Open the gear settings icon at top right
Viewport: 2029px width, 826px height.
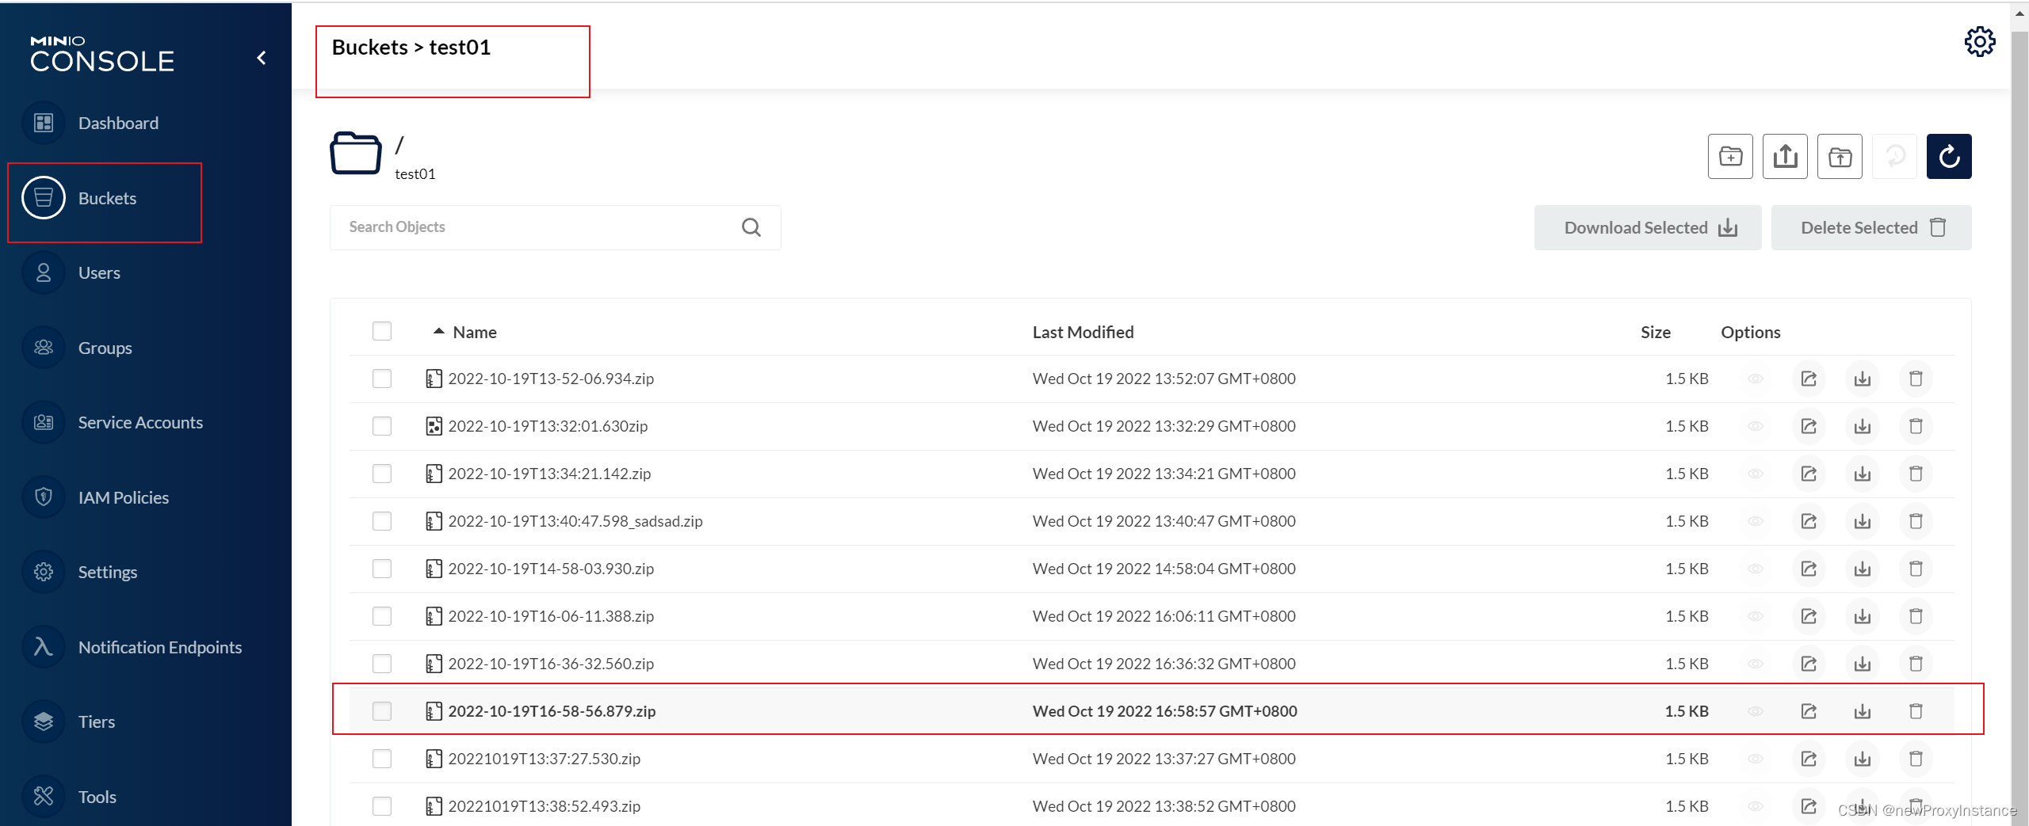coord(1979,42)
